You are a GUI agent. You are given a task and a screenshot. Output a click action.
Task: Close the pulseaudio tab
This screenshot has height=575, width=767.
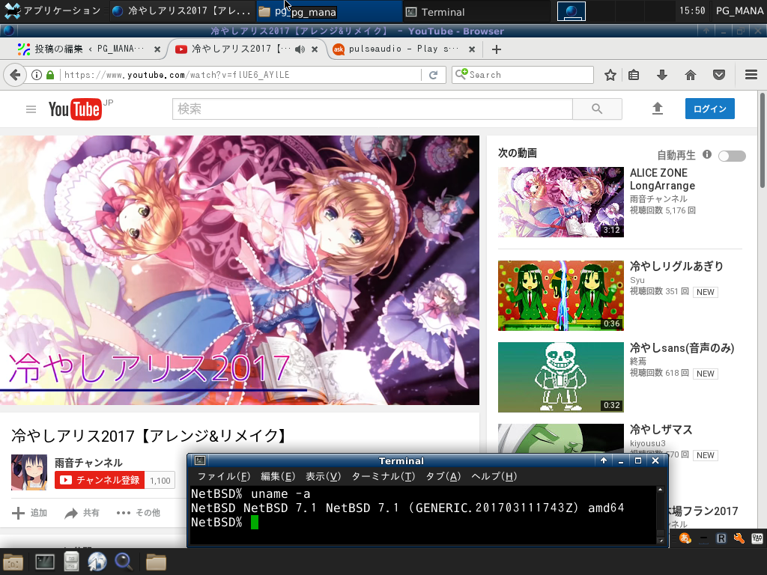click(472, 49)
